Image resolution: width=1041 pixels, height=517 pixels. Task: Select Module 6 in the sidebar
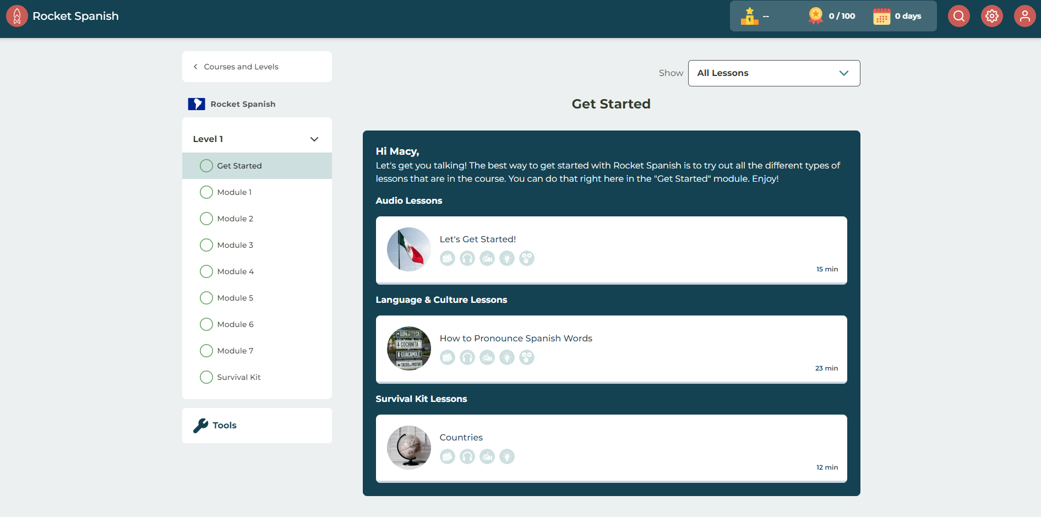tap(235, 324)
